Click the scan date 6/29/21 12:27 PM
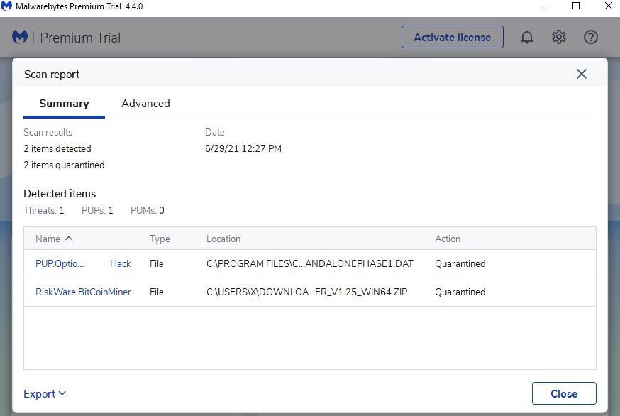This screenshot has width=620, height=416. pos(243,148)
